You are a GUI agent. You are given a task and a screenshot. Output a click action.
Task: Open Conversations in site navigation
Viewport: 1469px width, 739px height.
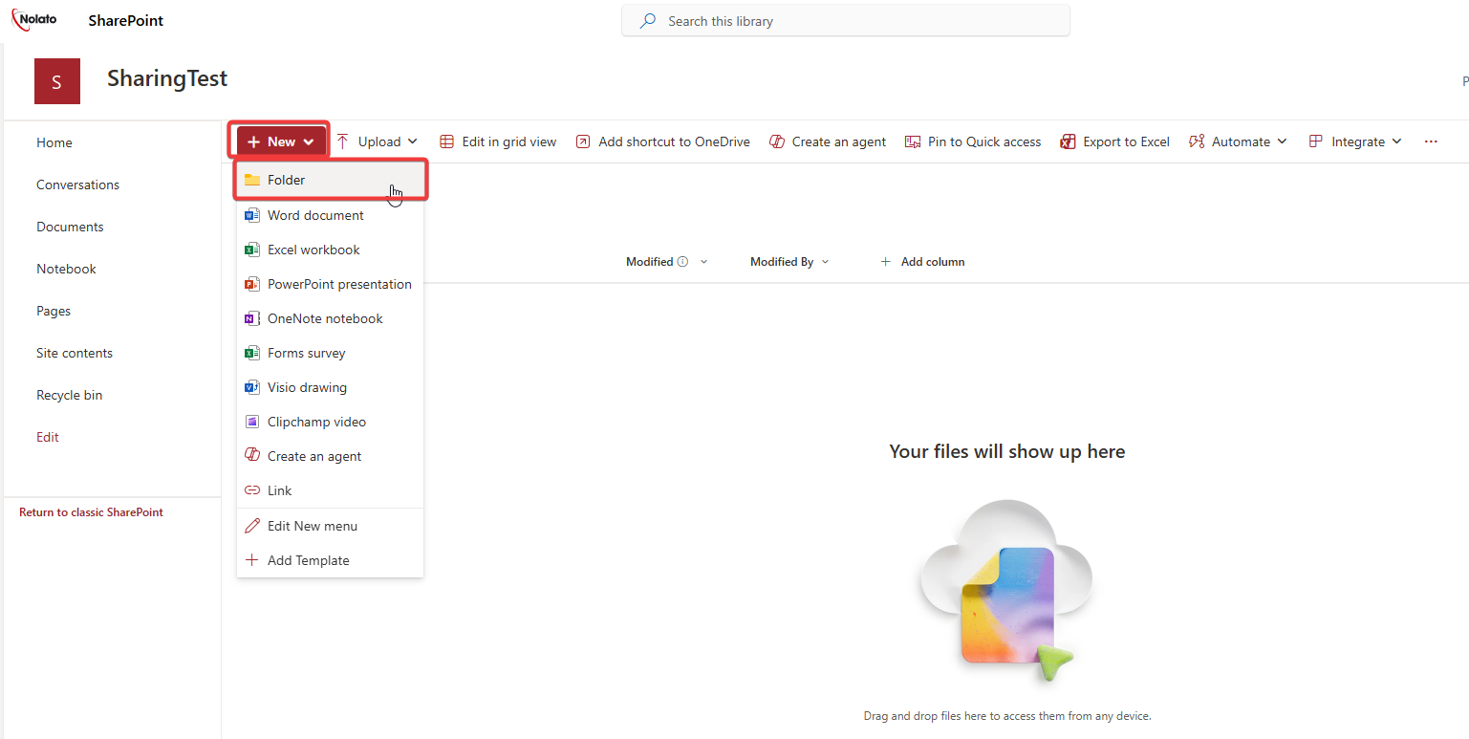(77, 185)
